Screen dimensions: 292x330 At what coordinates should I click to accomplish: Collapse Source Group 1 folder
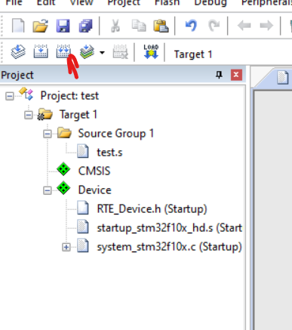coord(48,134)
